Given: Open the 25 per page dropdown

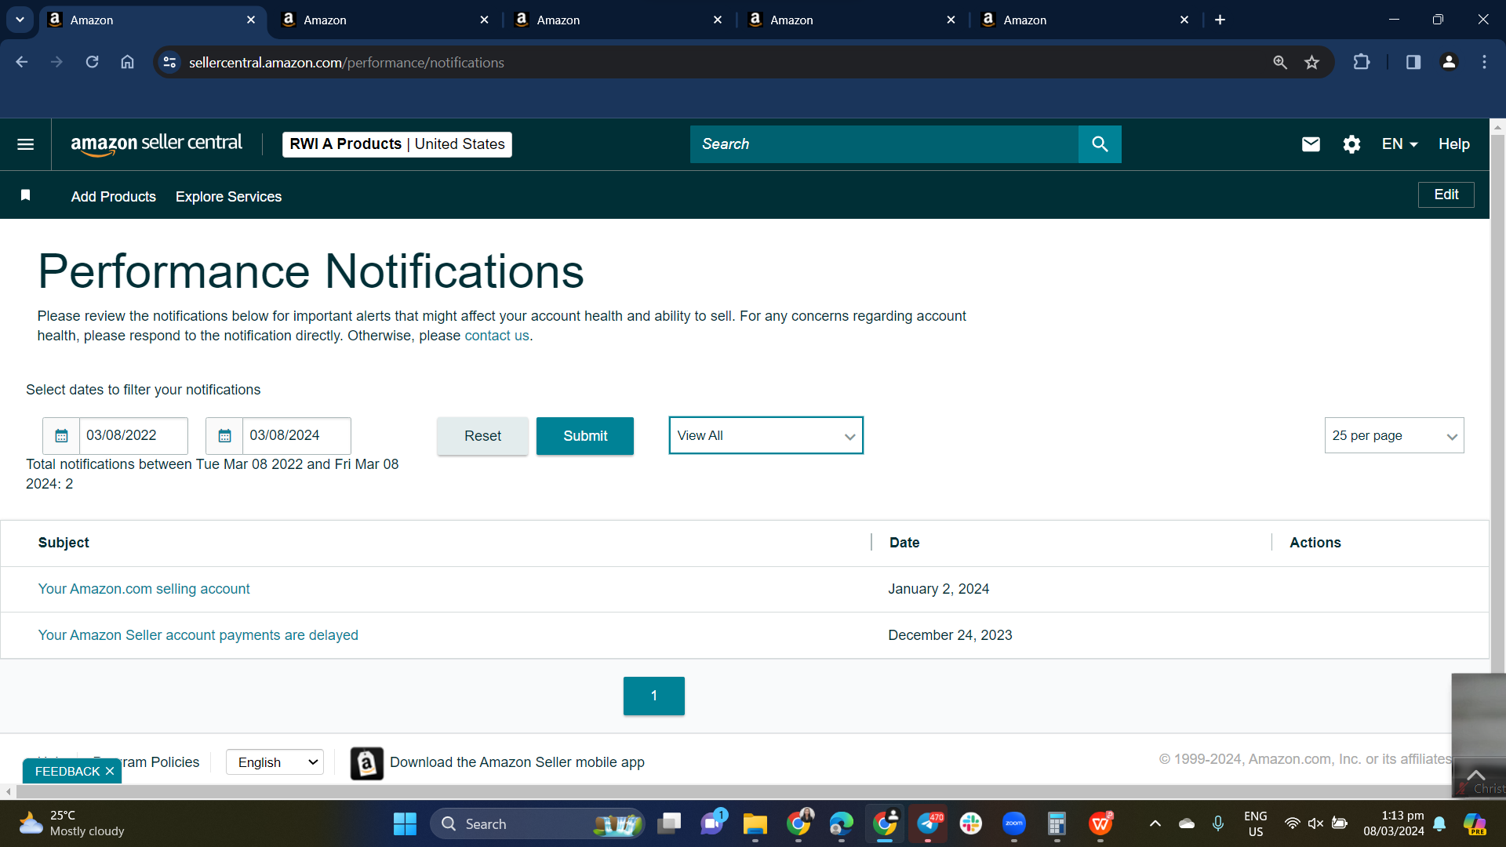Looking at the screenshot, I should tap(1394, 435).
